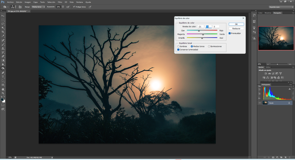The width and height of the screenshot is (295, 160).
Task: Select the Rectangle shape tool
Action: coord(3,85)
